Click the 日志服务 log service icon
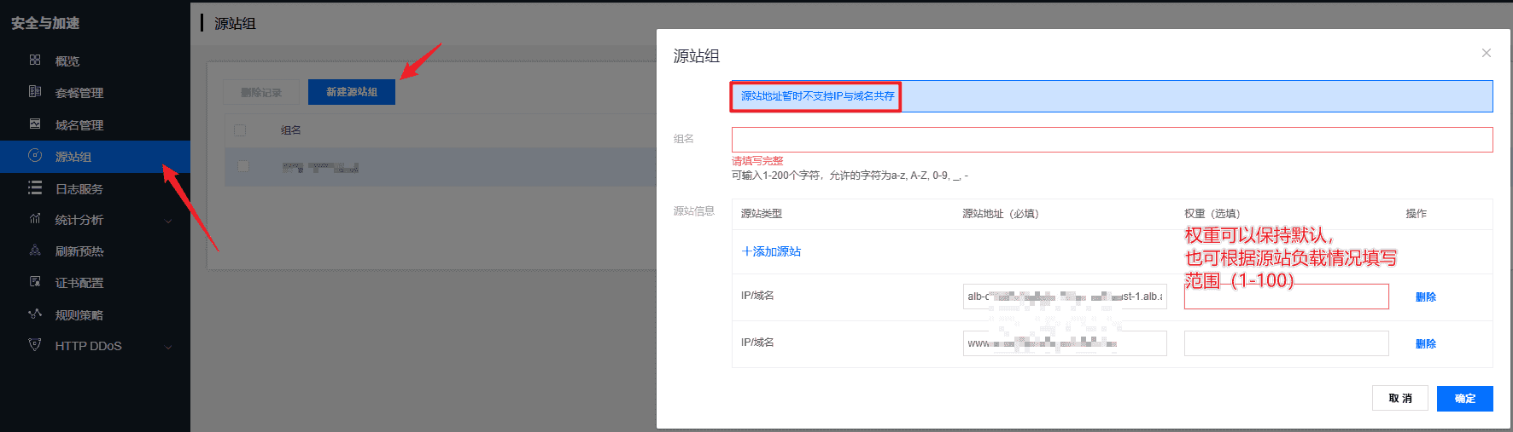Screen dimensions: 1513x432 click(35, 188)
